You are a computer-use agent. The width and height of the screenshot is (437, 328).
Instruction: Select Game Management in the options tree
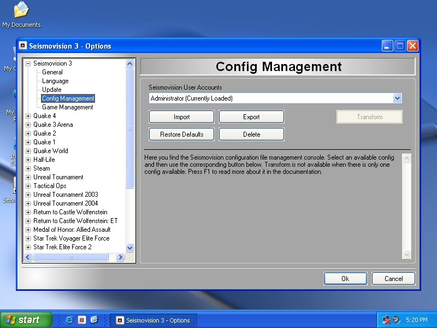pos(67,107)
